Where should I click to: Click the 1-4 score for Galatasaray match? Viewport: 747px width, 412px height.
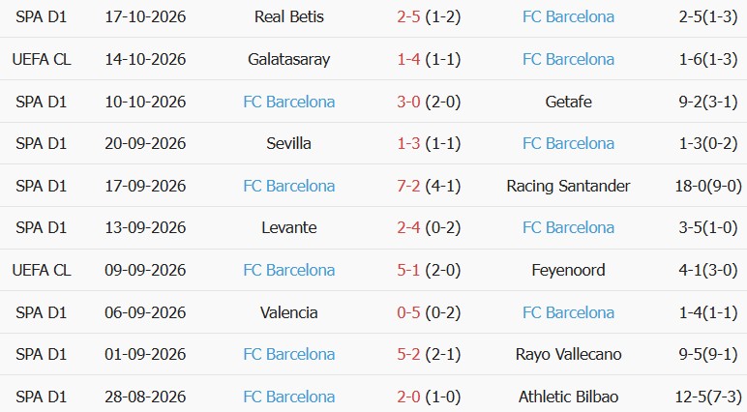point(408,60)
